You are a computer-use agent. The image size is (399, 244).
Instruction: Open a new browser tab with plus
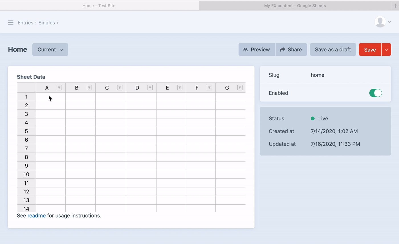[x=395, y=6]
